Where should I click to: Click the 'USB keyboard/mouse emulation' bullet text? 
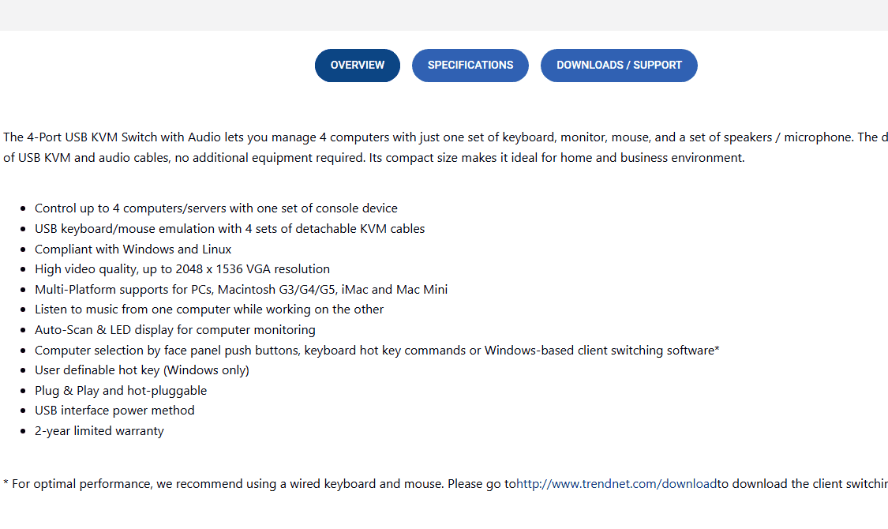coord(230,229)
